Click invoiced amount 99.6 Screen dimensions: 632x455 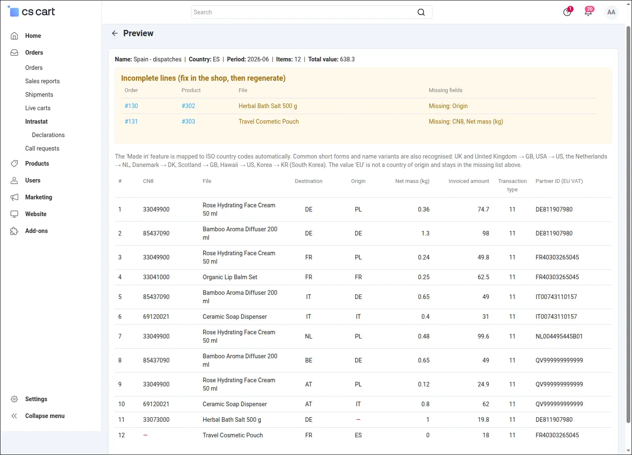click(x=483, y=336)
